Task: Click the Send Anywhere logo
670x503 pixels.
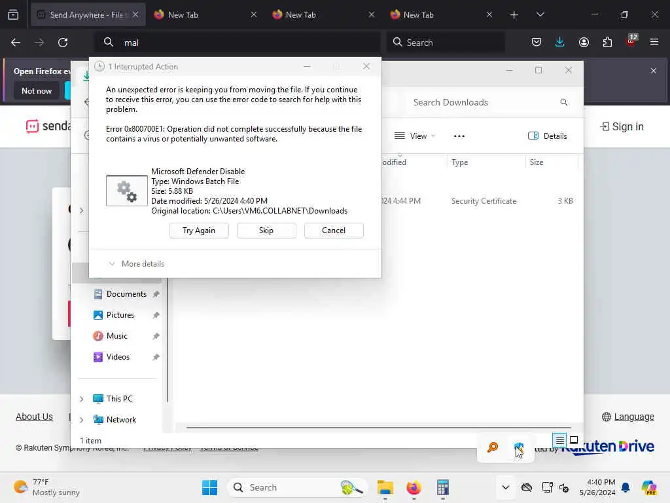Action: 48,126
